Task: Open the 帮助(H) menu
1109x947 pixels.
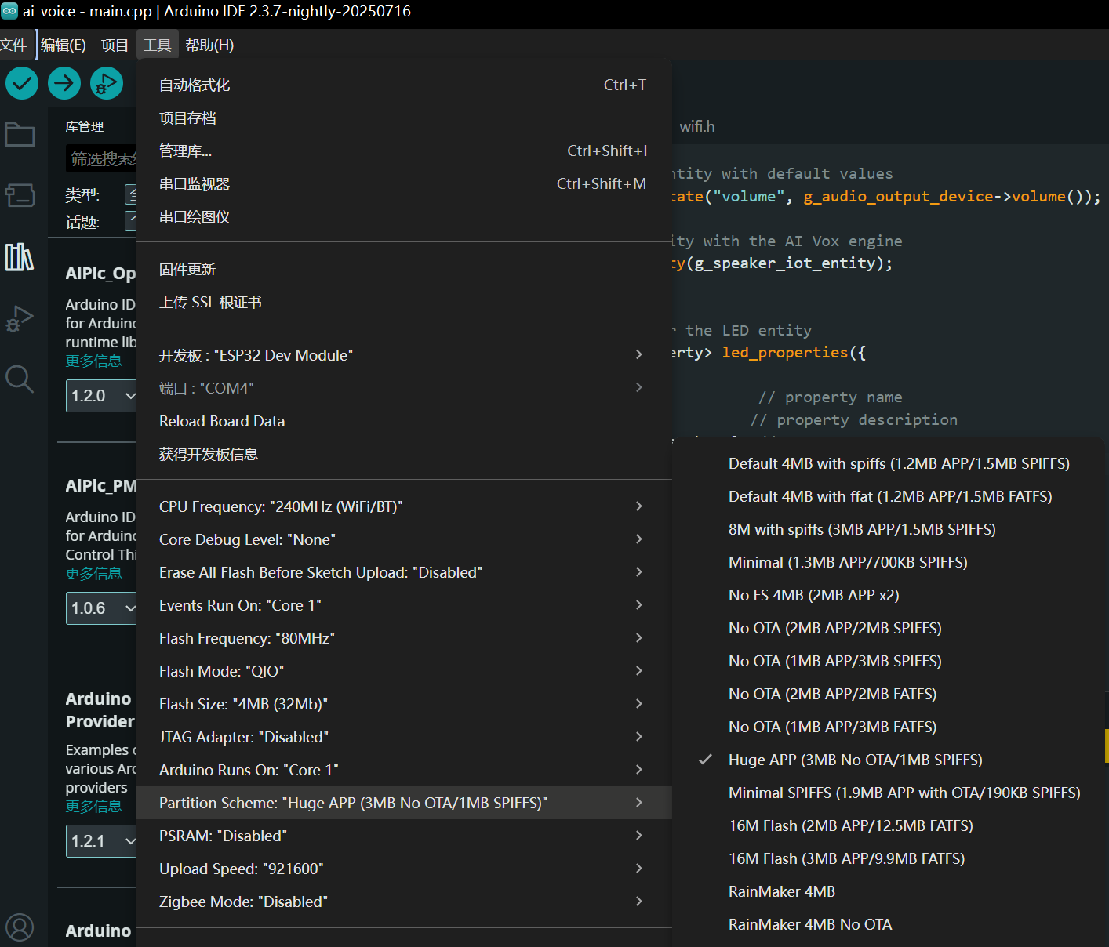Action: tap(209, 45)
